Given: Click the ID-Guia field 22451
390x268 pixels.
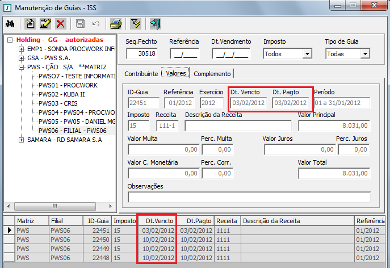Looking at the screenshot, I should (144, 103).
